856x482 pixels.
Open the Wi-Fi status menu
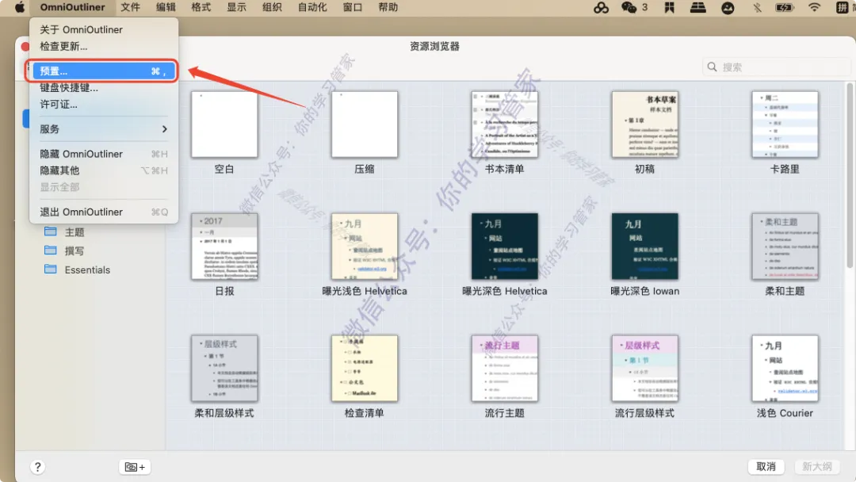(814, 7)
